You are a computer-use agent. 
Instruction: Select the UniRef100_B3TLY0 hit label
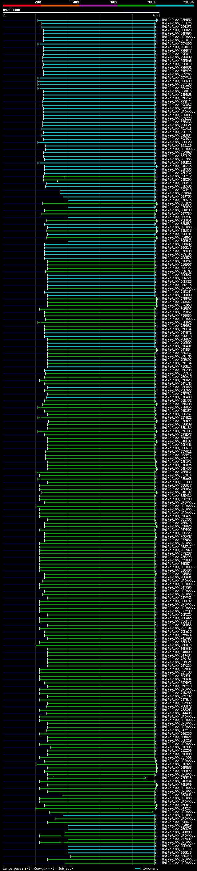tap(177, 23)
